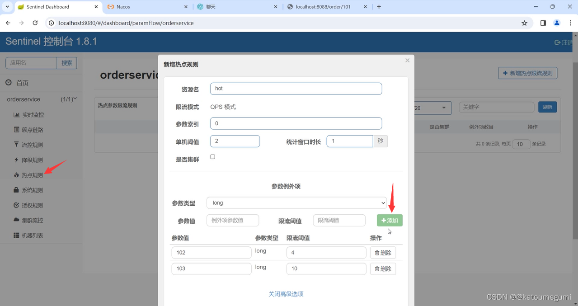
Task: Go back to previous page
Action: pos(8,23)
